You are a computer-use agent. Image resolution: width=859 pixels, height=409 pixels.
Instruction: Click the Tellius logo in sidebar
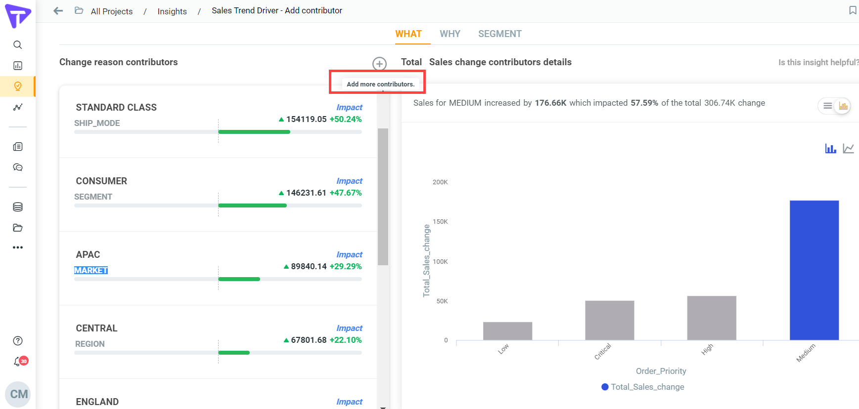coord(18,16)
